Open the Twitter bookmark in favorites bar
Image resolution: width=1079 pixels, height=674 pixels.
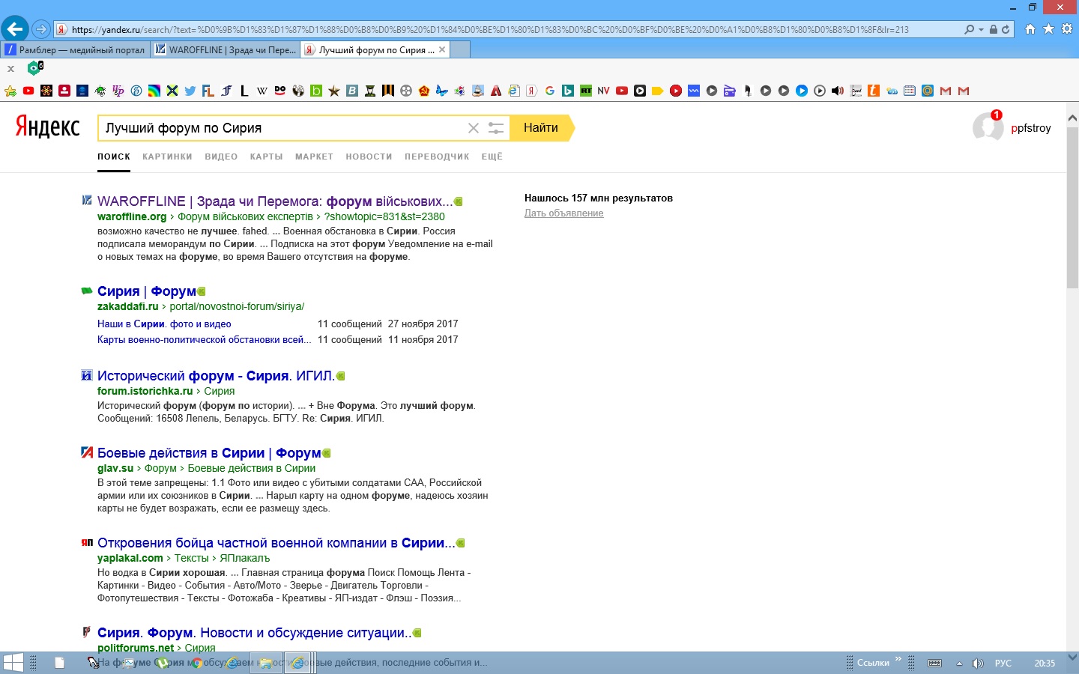click(x=190, y=91)
